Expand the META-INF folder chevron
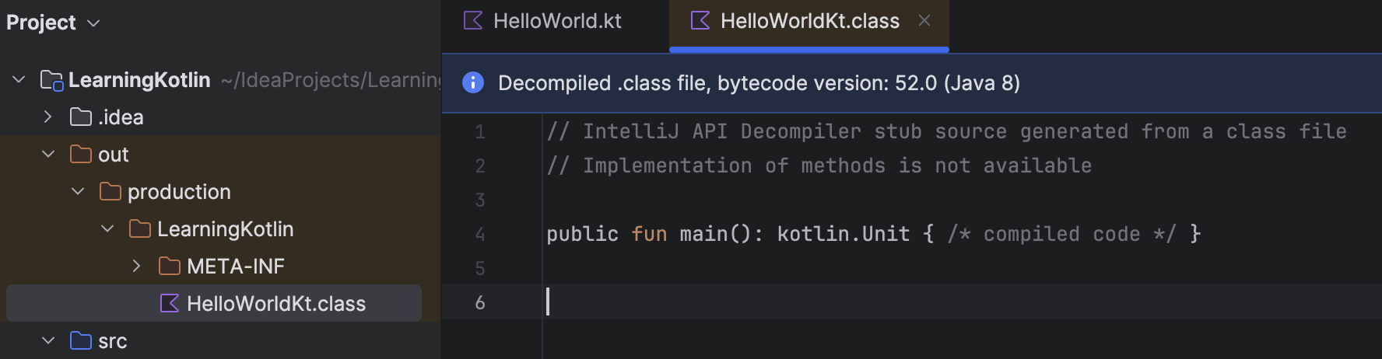 tap(137, 267)
